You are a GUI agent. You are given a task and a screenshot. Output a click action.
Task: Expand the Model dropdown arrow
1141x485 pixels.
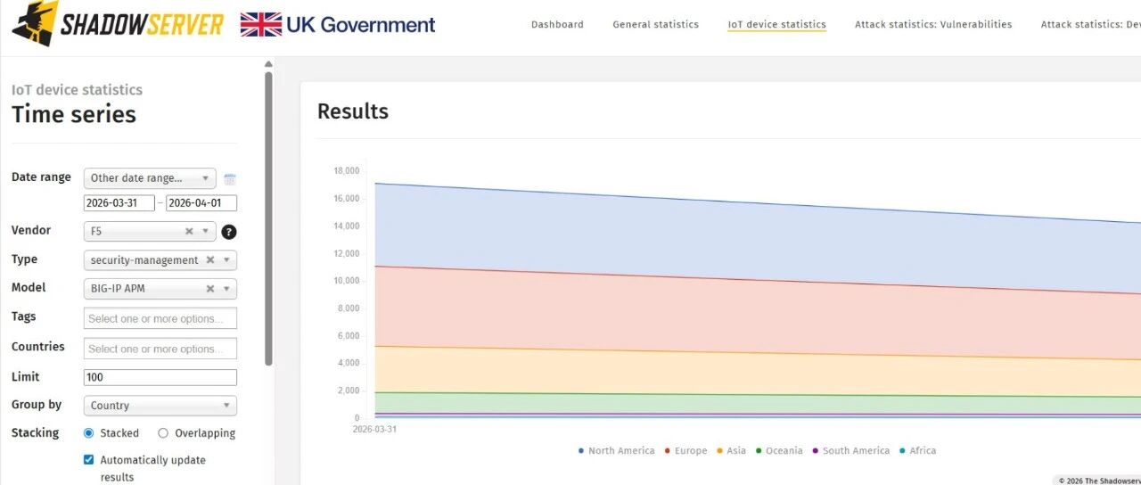click(x=226, y=289)
